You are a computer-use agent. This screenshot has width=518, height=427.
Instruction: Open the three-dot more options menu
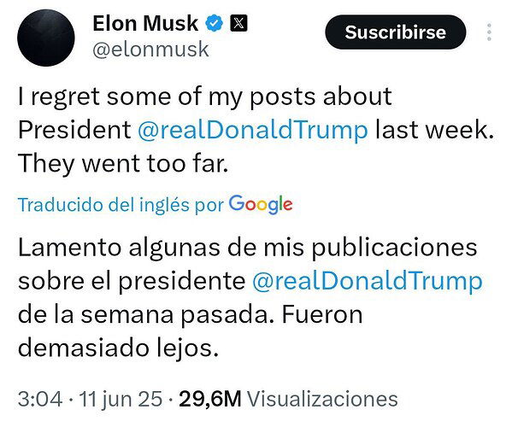[489, 32]
